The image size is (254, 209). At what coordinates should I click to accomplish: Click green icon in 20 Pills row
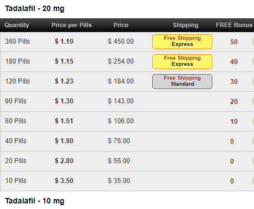point(253,161)
